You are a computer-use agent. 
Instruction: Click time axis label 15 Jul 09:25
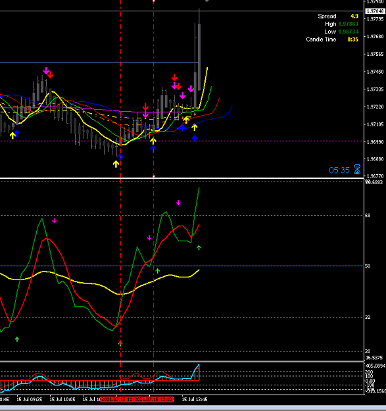point(30,399)
